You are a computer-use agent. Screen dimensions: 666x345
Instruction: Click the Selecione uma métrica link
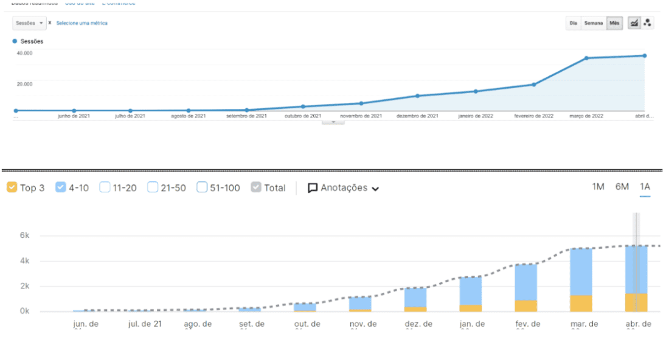click(x=82, y=23)
